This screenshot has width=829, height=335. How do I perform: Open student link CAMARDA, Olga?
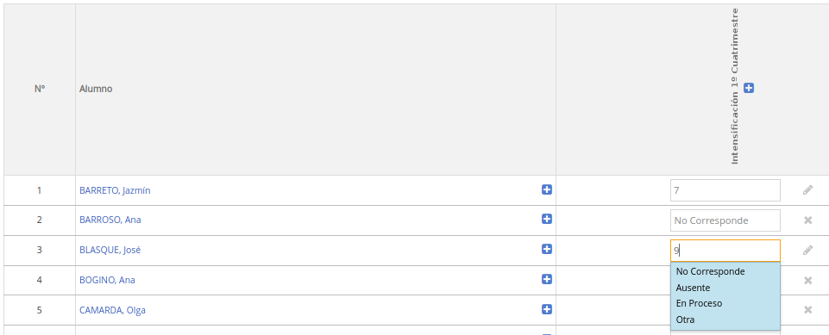[x=112, y=310]
